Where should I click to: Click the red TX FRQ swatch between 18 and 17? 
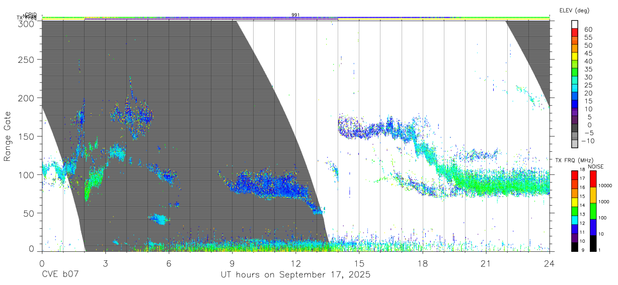pos(574,175)
